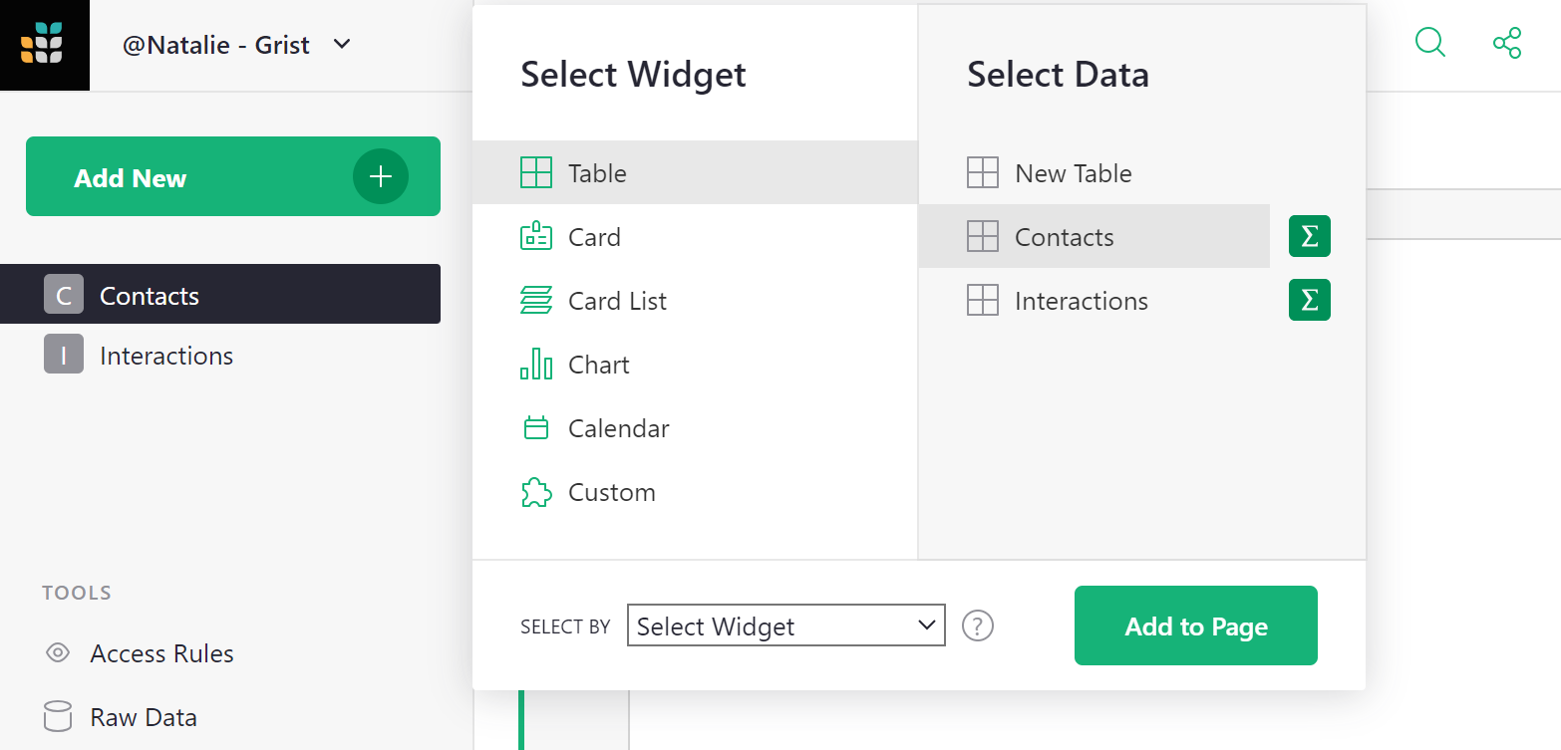
Task: Expand the @Natalie - Grist document menu
Action: coord(342,45)
